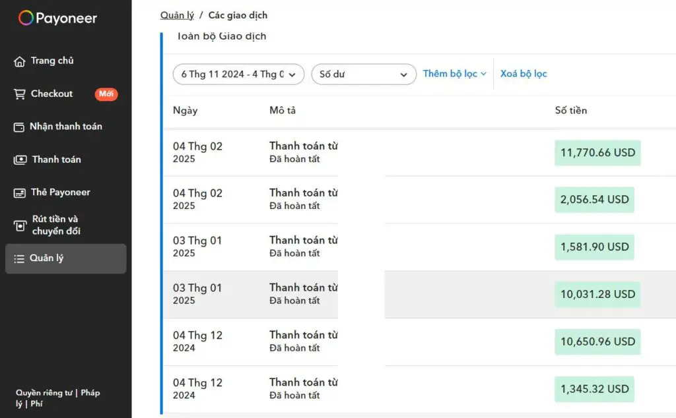Click the 11,770.66 USD amount badge
Image resolution: width=676 pixels, height=418 pixels.
597,153
